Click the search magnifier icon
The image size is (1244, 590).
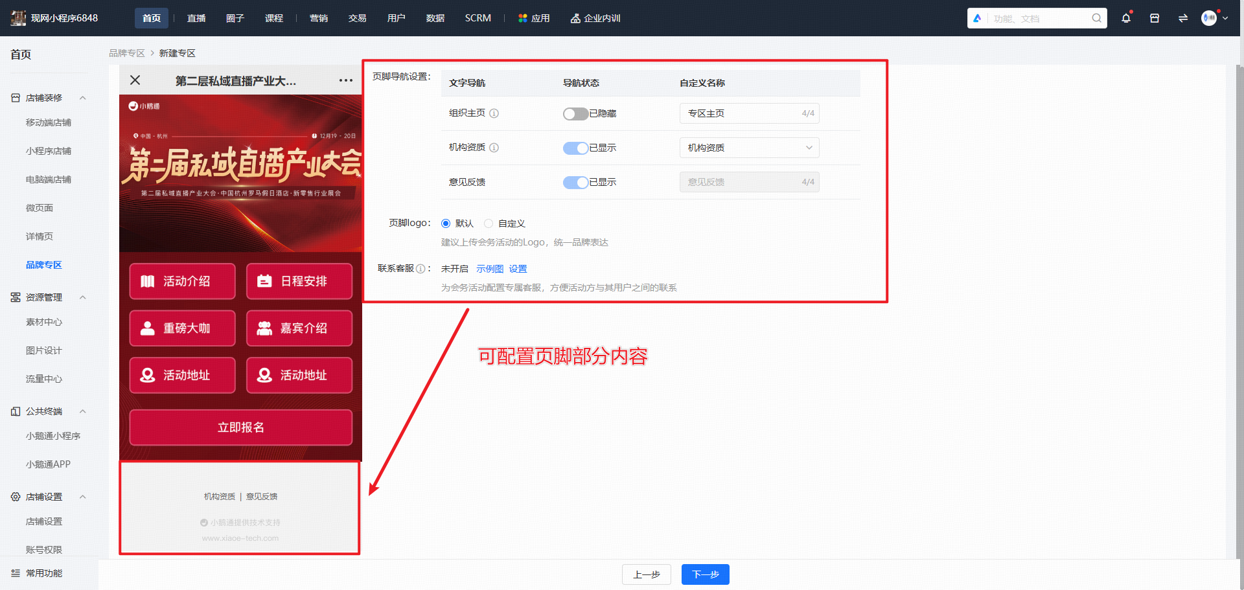click(1096, 18)
